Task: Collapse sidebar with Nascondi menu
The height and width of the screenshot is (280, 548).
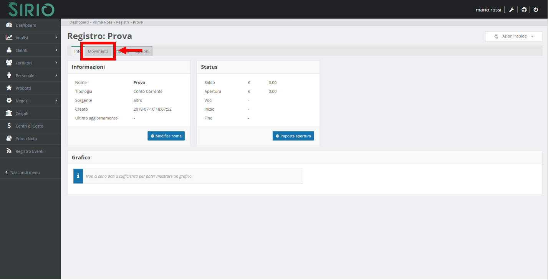Action: coord(22,173)
